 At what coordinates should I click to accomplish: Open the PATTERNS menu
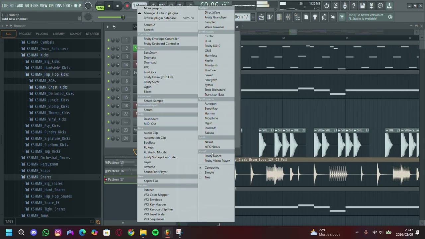pos(32,6)
